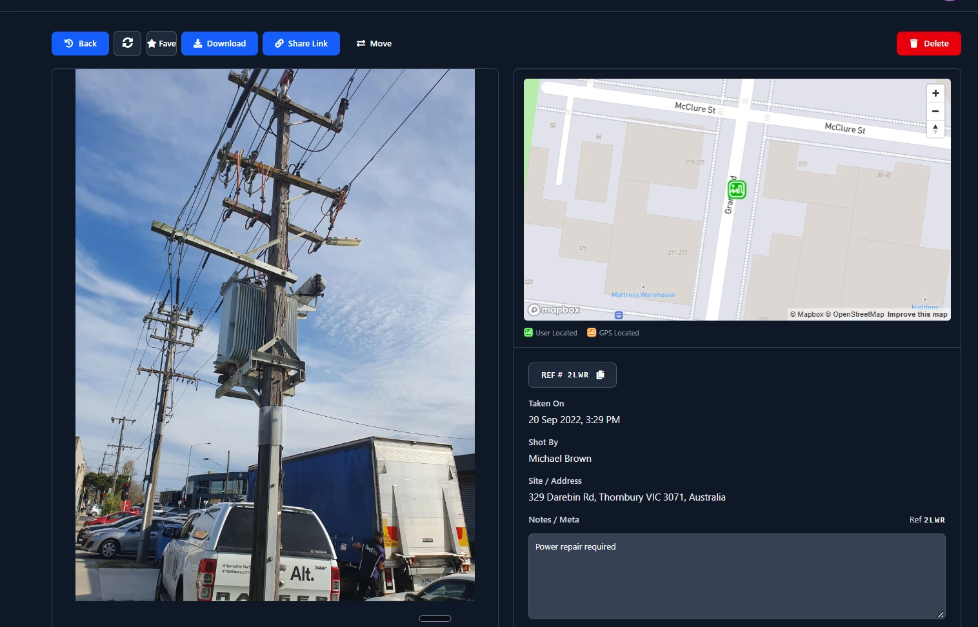Move the photo using the Move button
The width and height of the screenshot is (978, 627).
[x=374, y=43]
